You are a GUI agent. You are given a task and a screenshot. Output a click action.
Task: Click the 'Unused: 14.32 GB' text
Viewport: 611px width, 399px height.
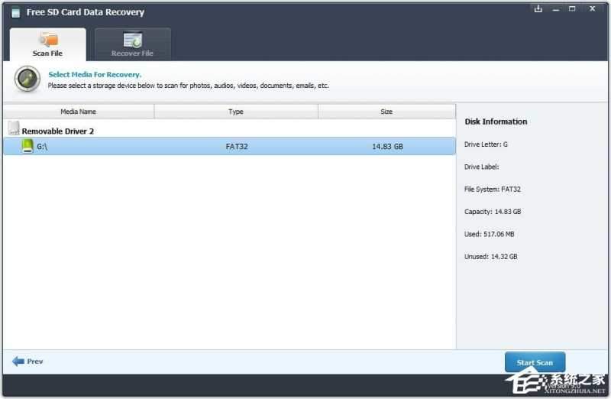491,256
